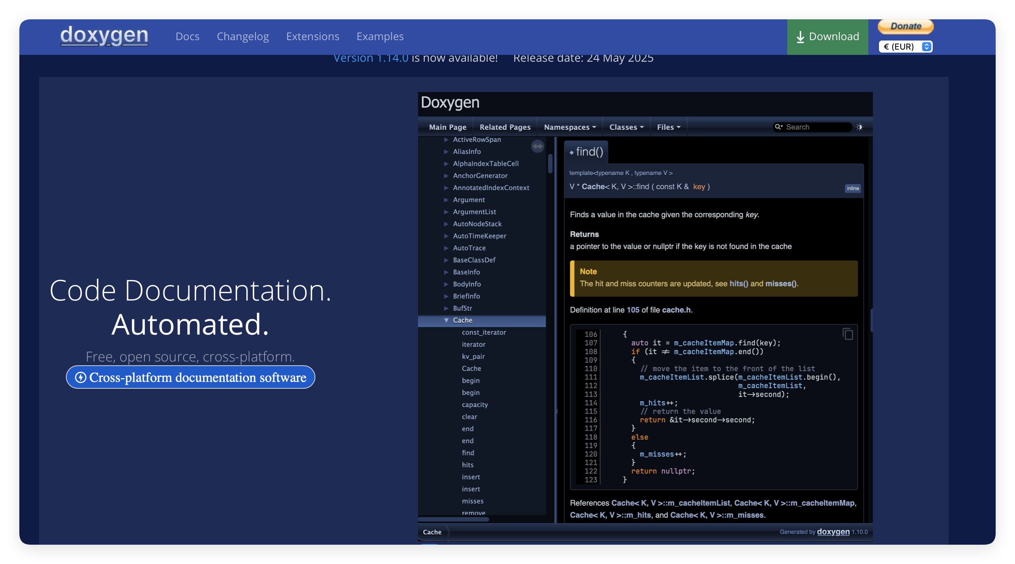Click the sidebar sync arrows icon
This screenshot has width=1015, height=564.
coord(537,146)
